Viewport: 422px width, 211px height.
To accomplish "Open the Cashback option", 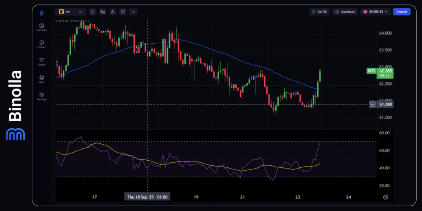I will point(345,12).
